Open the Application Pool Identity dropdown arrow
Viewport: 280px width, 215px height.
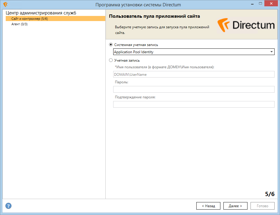click(272, 52)
